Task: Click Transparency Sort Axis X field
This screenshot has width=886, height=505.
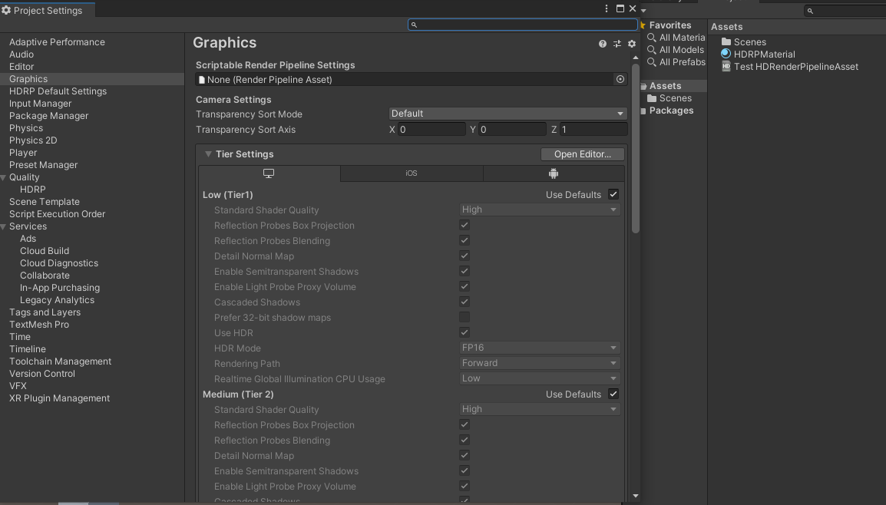Action: coord(431,130)
